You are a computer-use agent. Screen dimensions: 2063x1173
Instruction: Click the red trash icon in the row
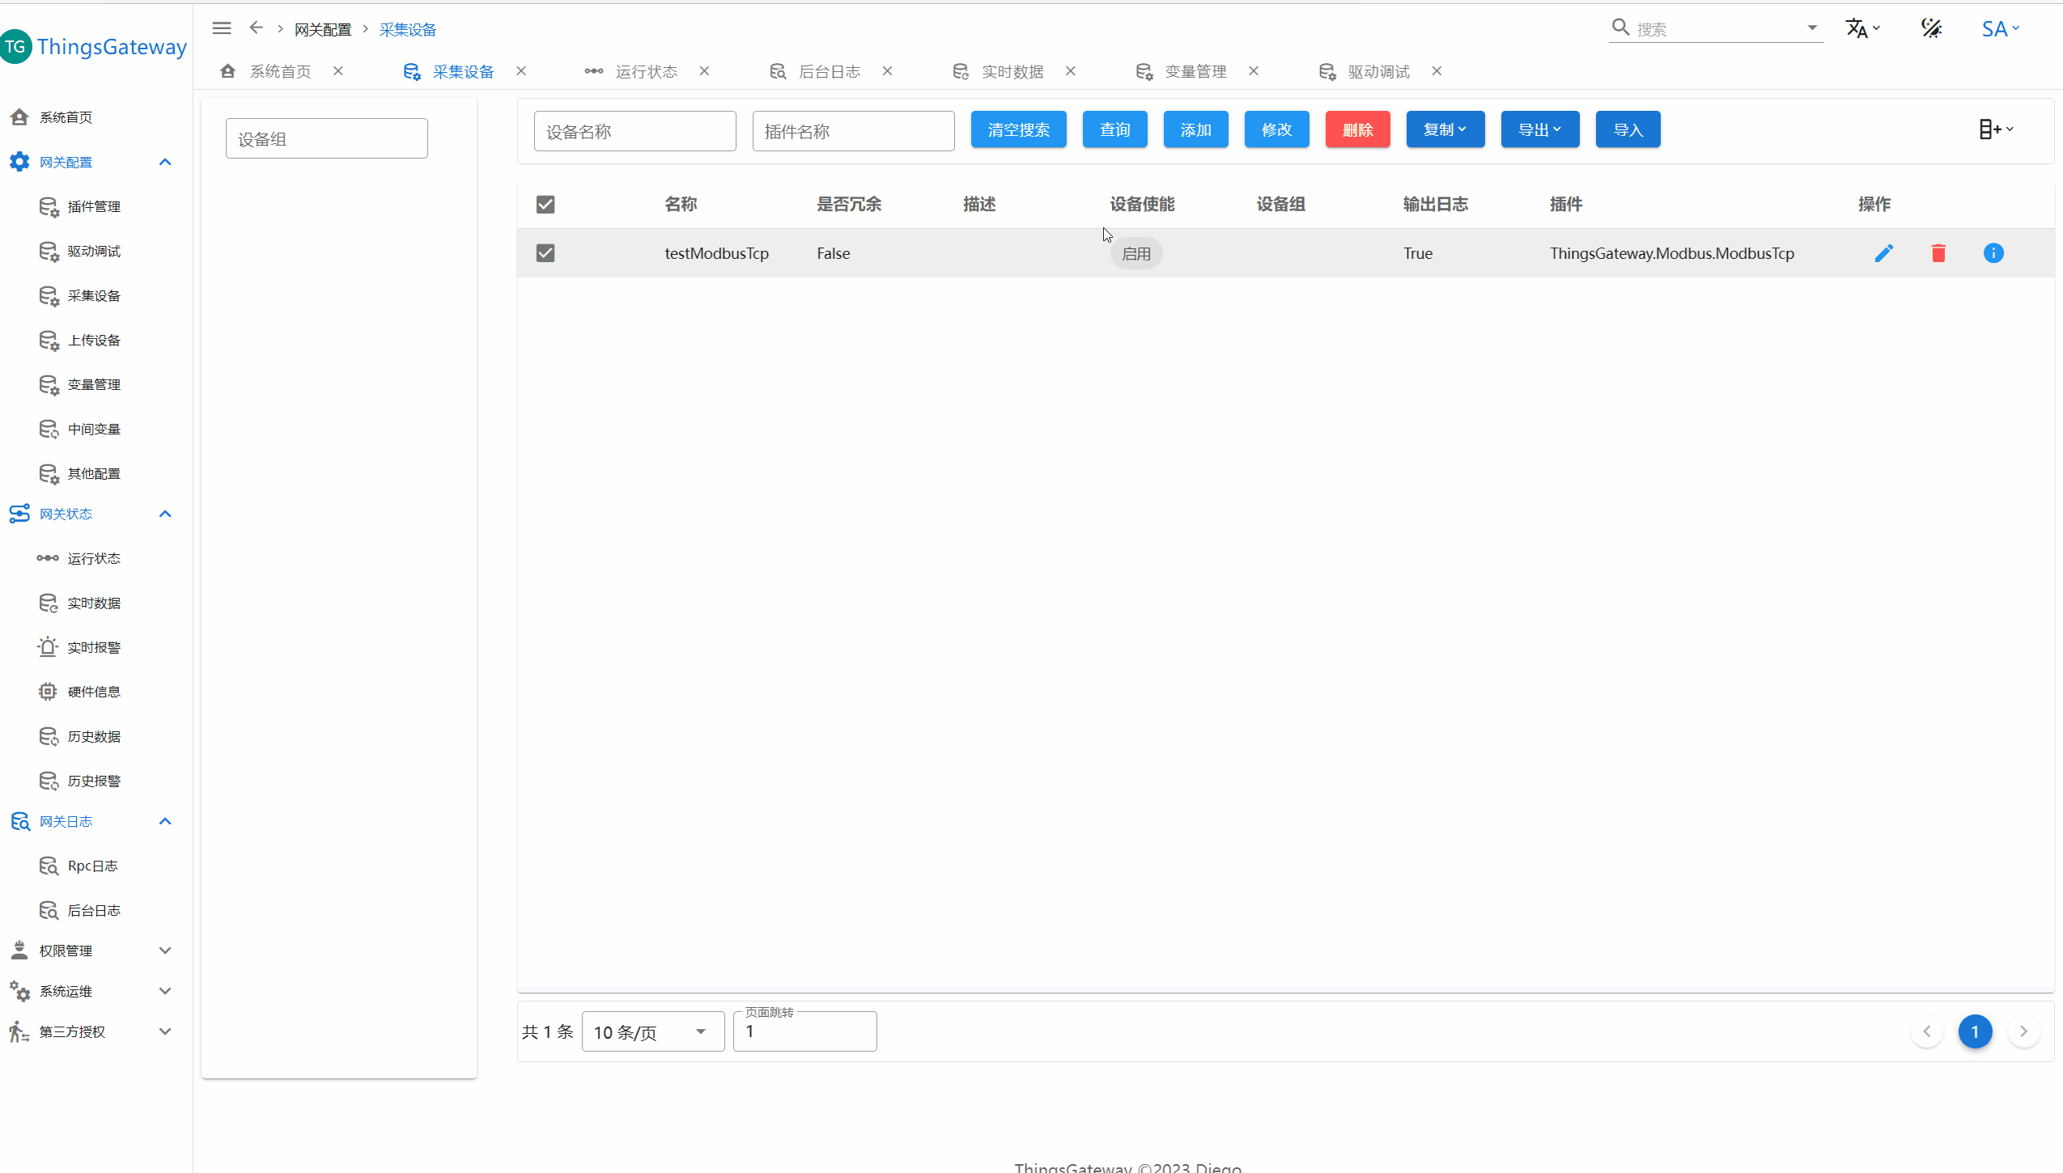pos(1938,253)
